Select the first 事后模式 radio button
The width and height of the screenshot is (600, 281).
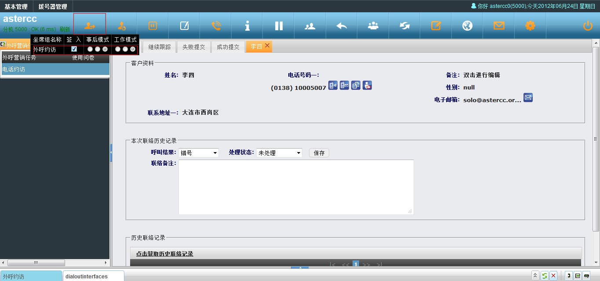90,49
